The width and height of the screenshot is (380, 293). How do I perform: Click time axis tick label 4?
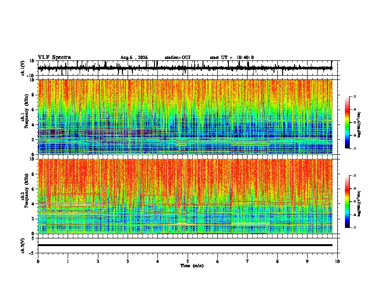tap(157, 261)
